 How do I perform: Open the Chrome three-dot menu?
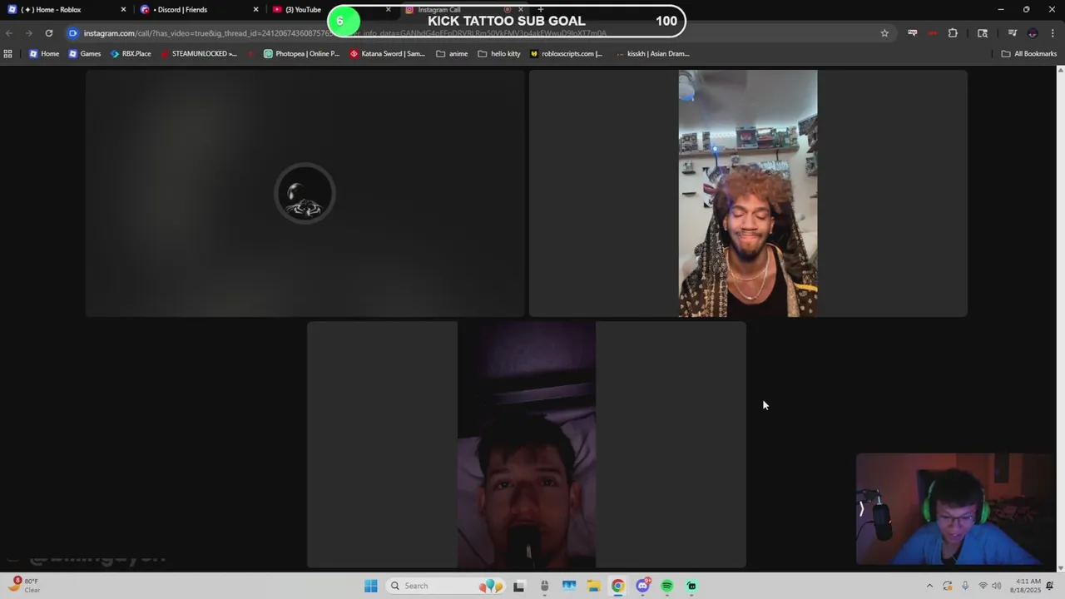(1053, 33)
